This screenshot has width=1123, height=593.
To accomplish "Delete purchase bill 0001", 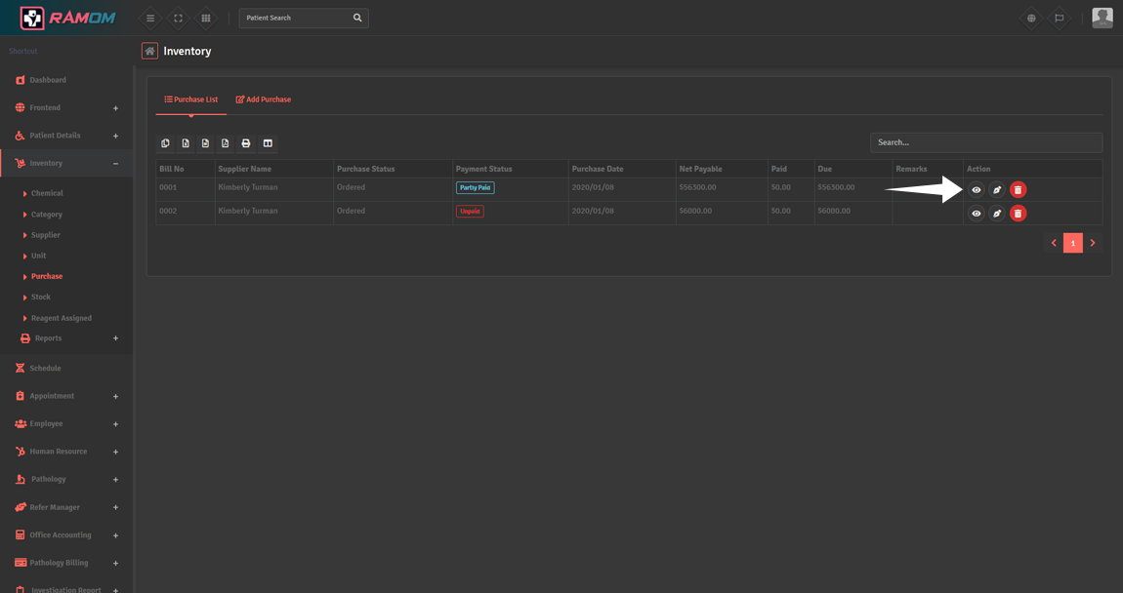I will (x=1018, y=190).
